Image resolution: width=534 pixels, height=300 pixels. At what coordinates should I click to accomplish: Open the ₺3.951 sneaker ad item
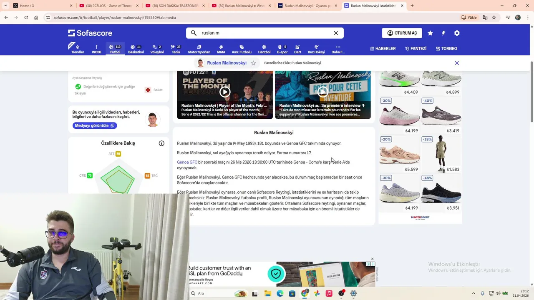[441, 193]
